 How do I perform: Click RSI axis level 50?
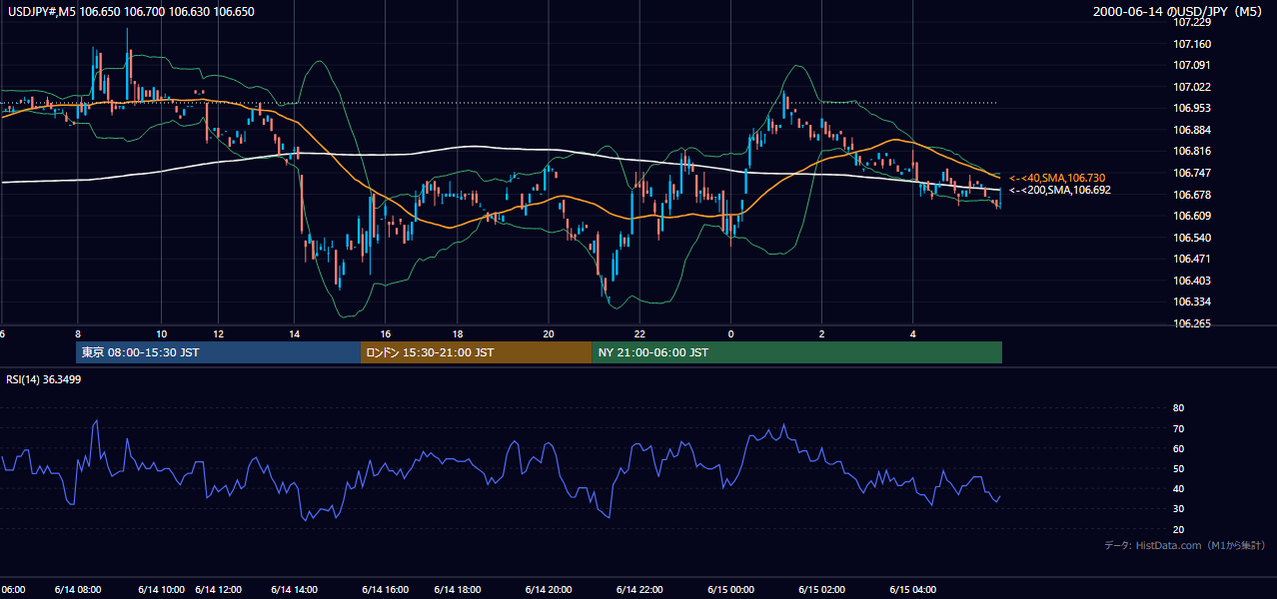pyautogui.click(x=1178, y=469)
